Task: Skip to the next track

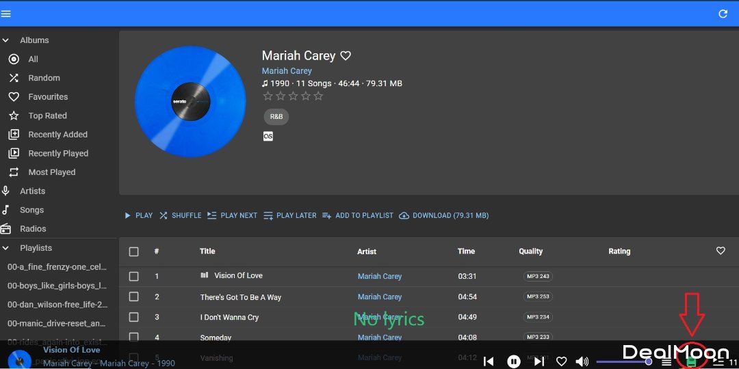Action: click(x=539, y=361)
